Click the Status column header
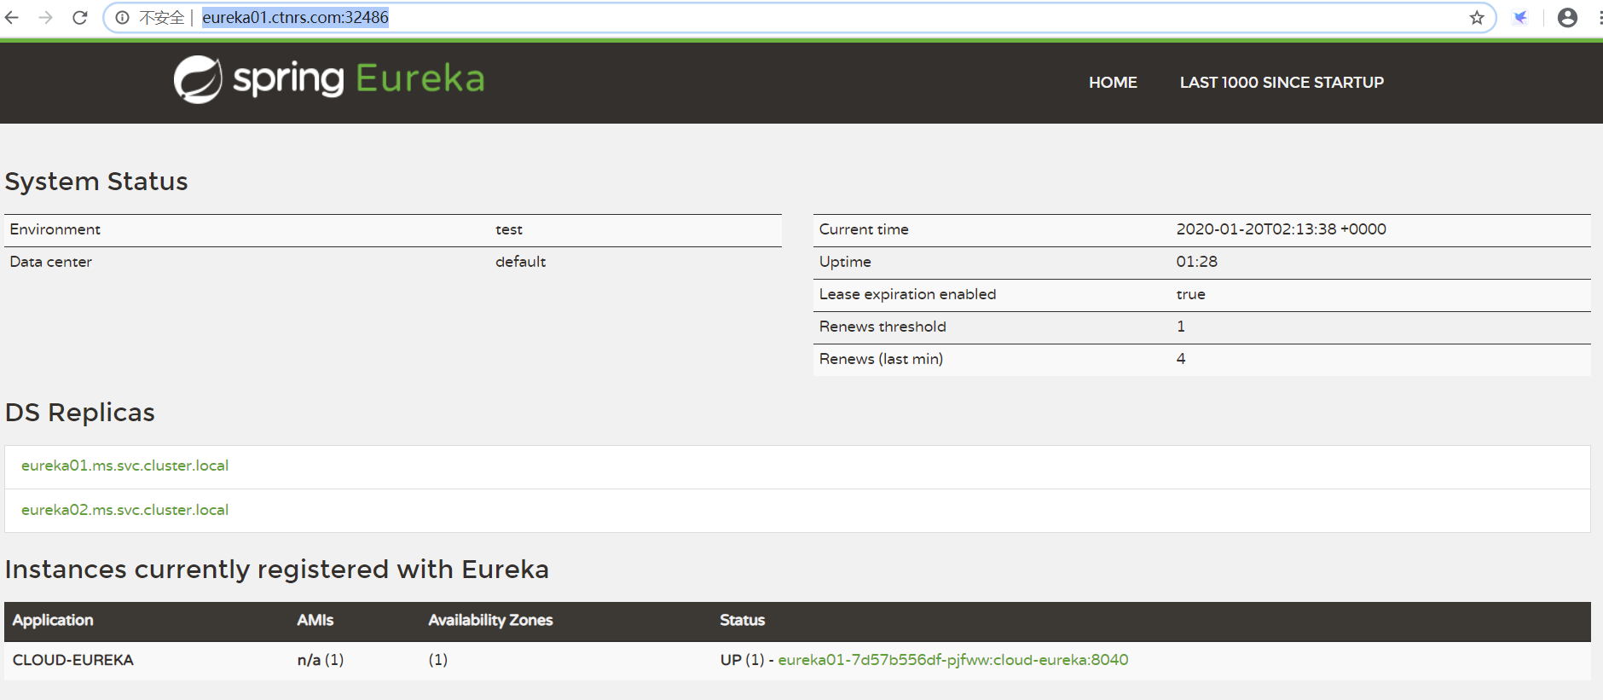Screen dimensions: 1603x700 743,621
